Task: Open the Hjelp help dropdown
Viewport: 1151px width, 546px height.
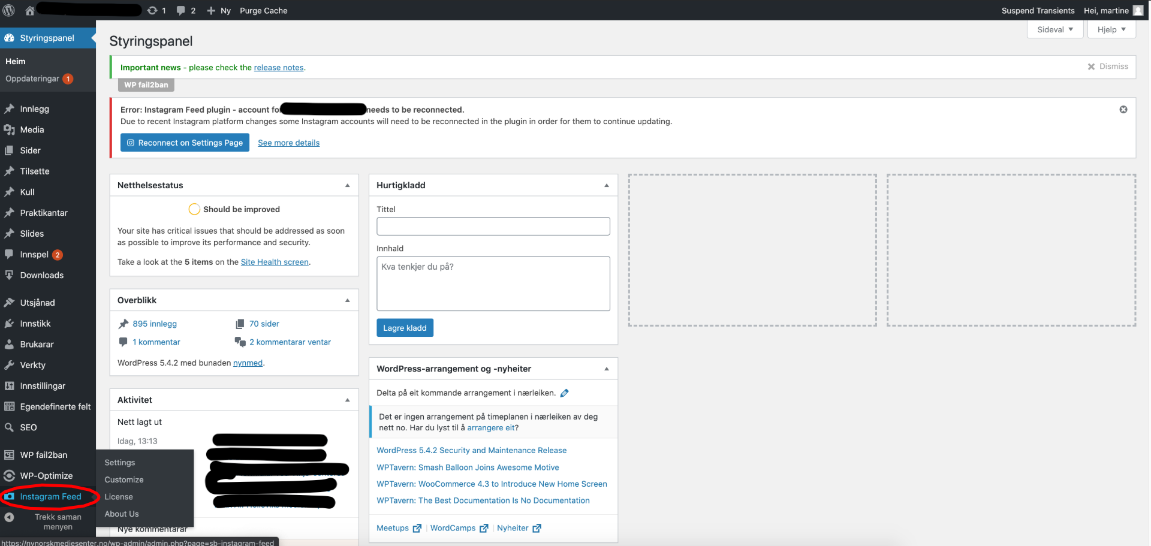Action: coord(1111,29)
